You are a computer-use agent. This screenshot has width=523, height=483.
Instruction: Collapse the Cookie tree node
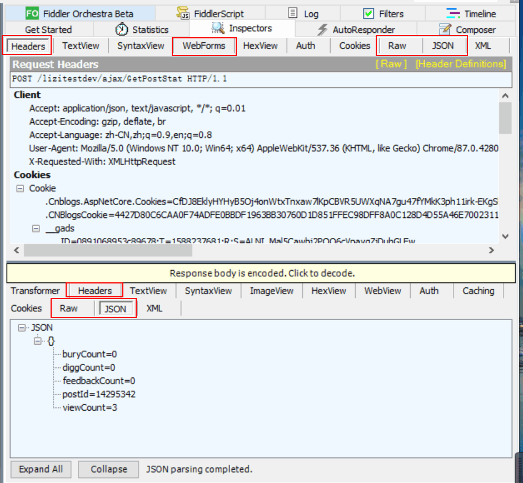pyautogui.click(x=20, y=189)
